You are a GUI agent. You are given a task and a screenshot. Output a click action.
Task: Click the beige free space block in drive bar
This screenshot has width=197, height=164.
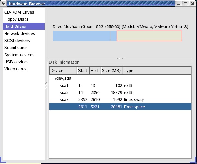[x=149, y=36]
